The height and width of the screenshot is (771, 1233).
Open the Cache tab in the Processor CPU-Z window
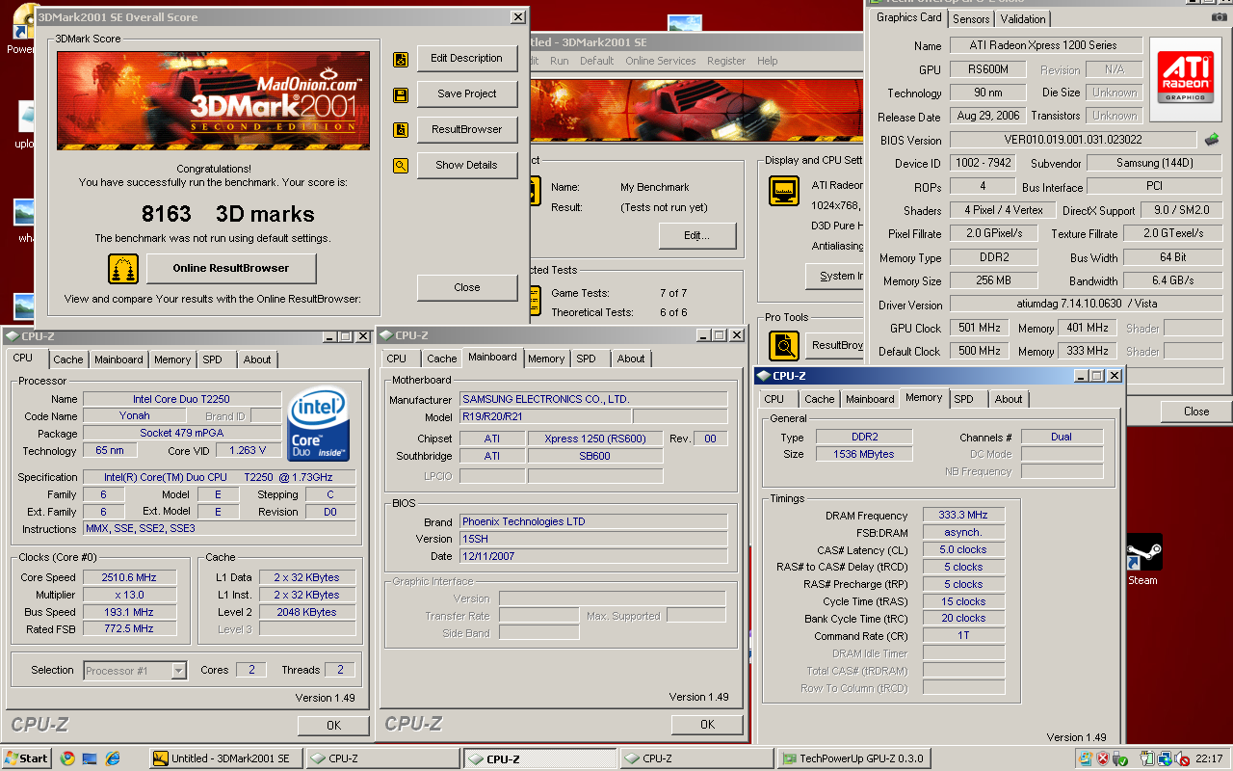[x=68, y=359]
